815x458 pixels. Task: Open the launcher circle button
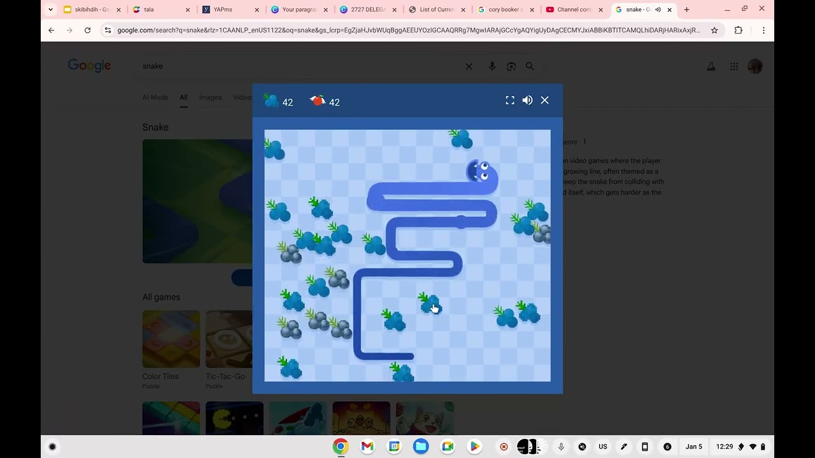[x=52, y=447]
